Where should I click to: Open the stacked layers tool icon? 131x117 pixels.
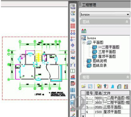(x=73, y=20)
